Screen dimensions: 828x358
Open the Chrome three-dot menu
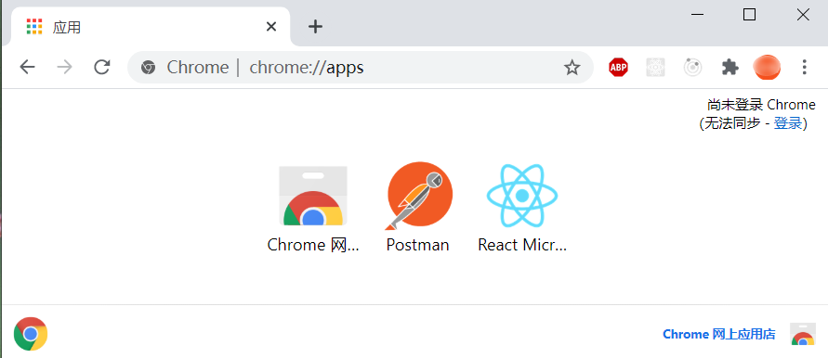pyautogui.click(x=804, y=68)
